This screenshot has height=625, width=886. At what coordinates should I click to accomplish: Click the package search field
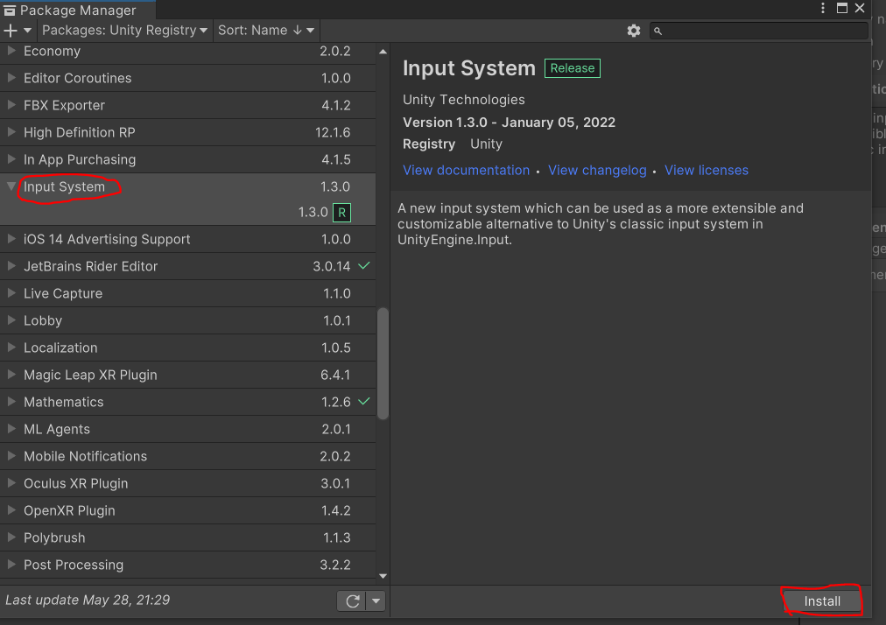[x=759, y=31]
